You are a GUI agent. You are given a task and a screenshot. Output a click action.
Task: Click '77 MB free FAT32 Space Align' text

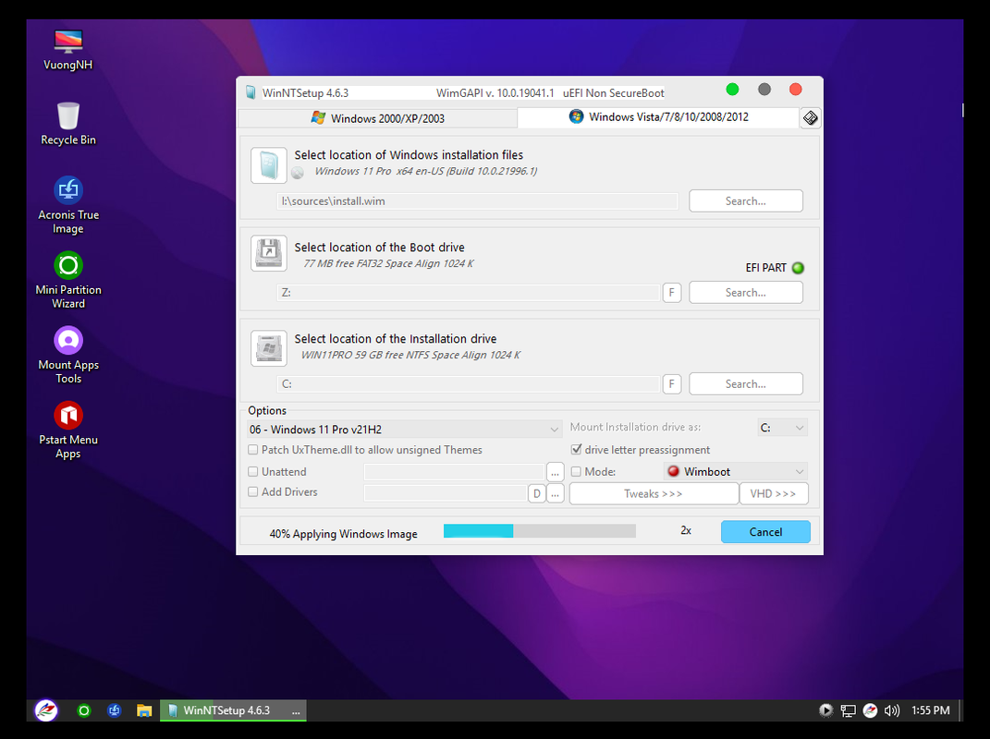(x=388, y=263)
